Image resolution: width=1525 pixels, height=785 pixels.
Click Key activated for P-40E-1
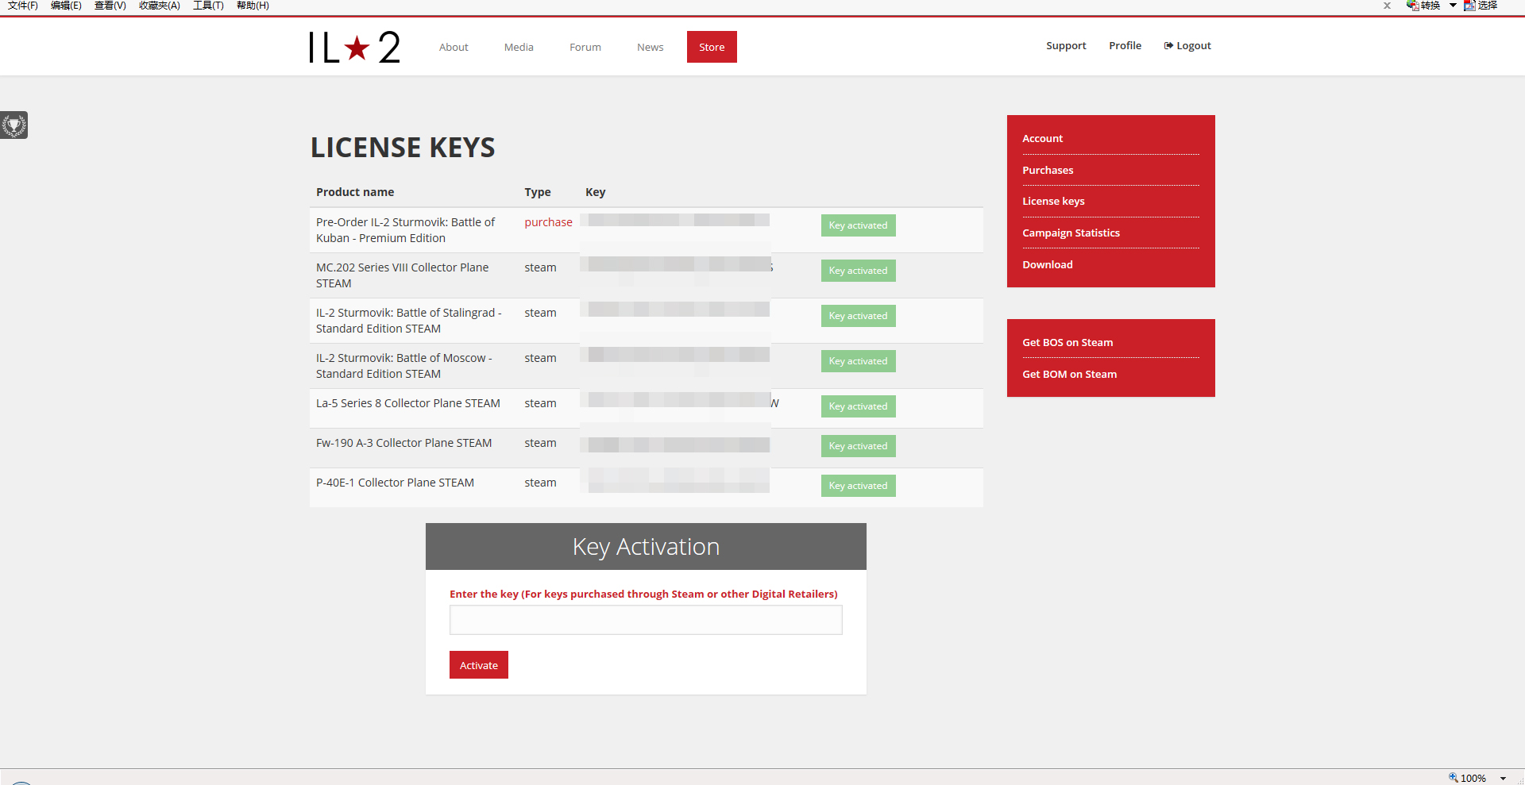pyautogui.click(x=858, y=486)
